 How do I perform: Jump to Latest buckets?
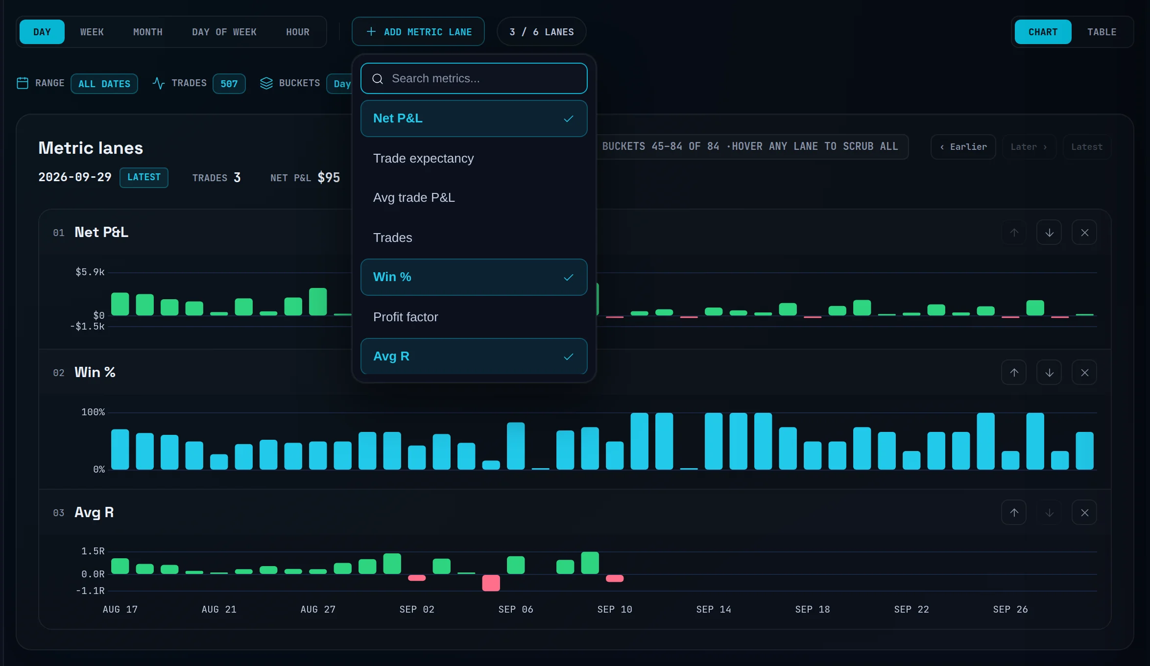point(1087,147)
